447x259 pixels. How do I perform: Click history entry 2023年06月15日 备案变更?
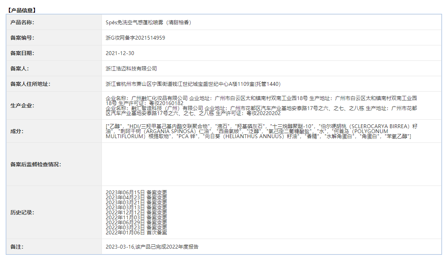coord(136,192)
